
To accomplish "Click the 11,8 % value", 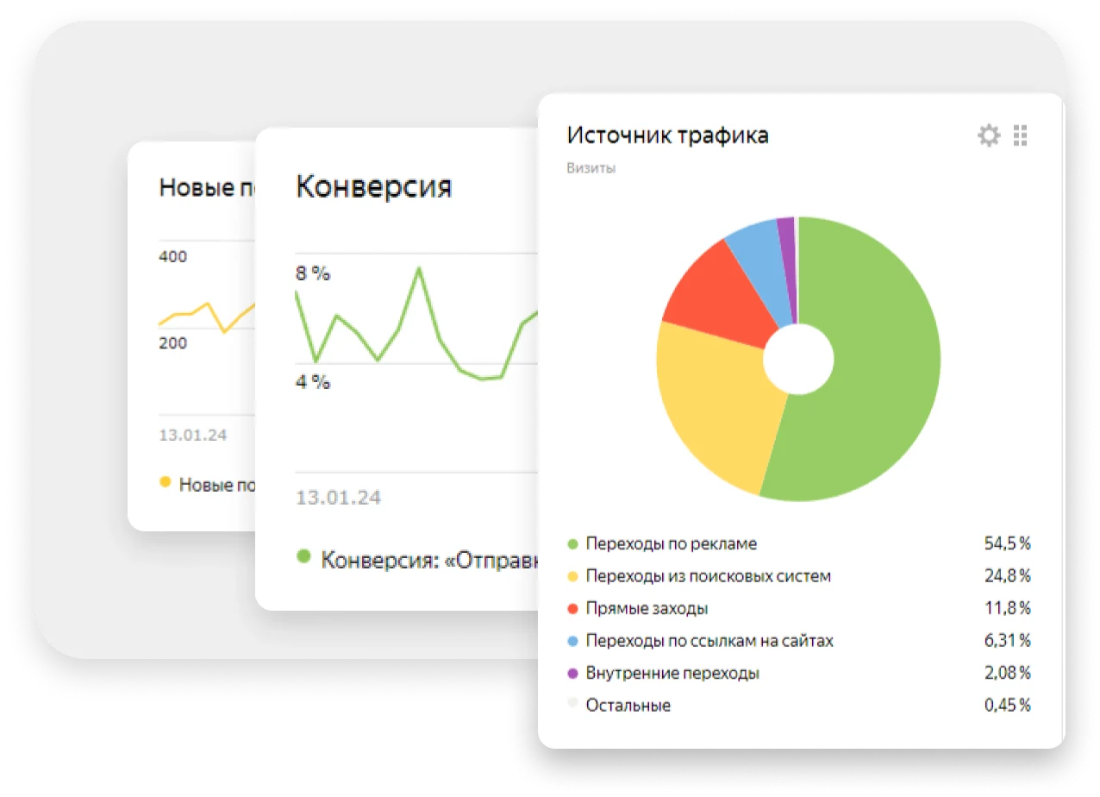I will (x=1008, y=609).
